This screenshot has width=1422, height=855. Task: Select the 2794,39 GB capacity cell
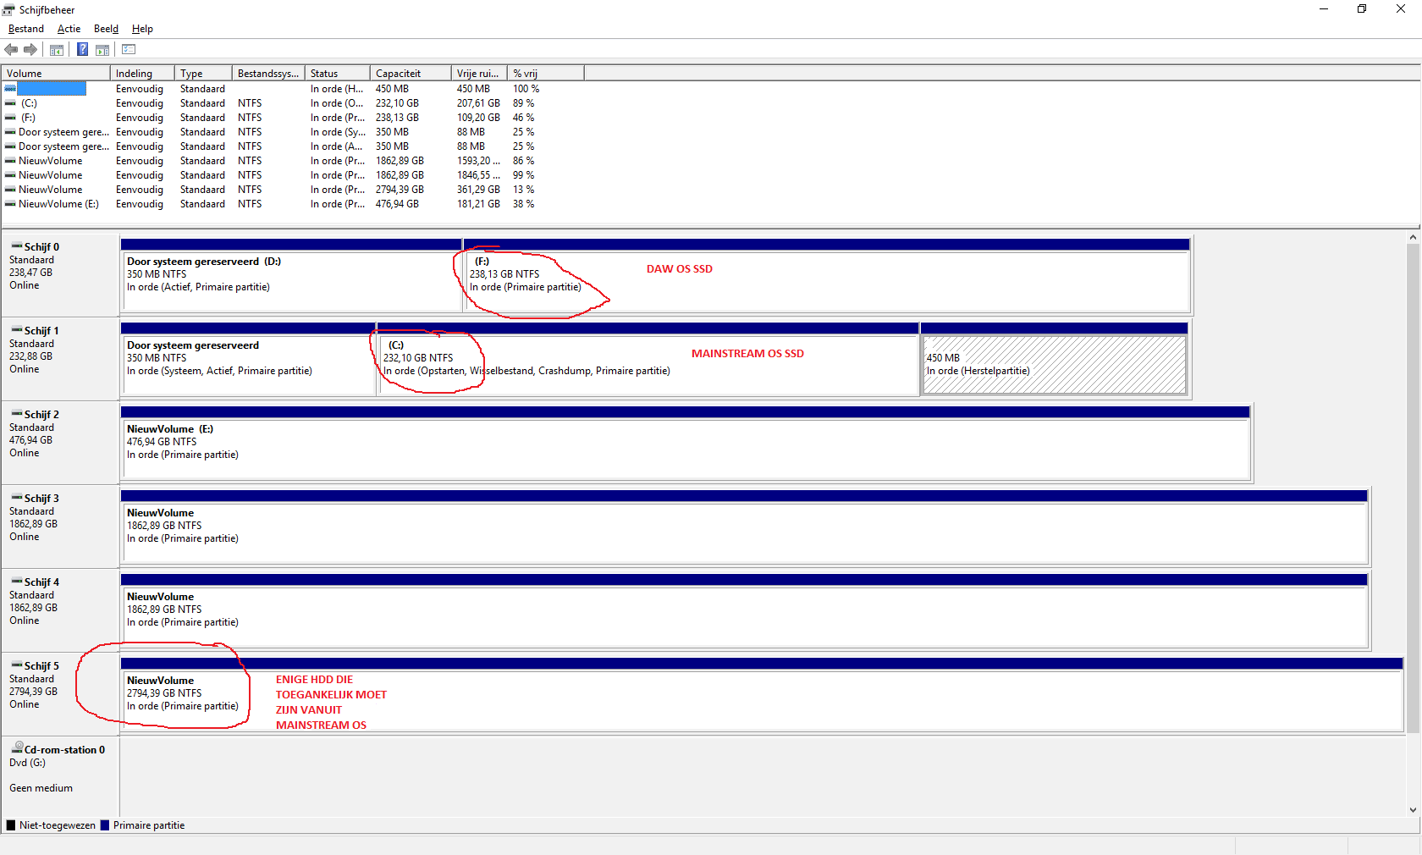pos(400,190)
